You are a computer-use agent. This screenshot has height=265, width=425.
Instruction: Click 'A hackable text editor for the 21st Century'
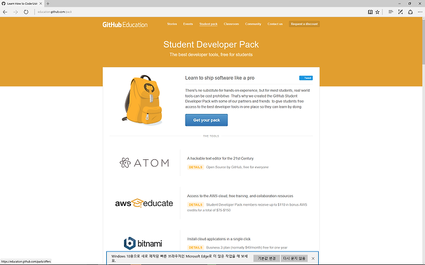220,159
